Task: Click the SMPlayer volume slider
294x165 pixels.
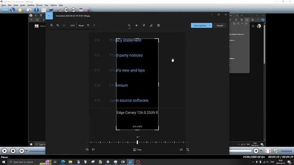Action: 287,151
